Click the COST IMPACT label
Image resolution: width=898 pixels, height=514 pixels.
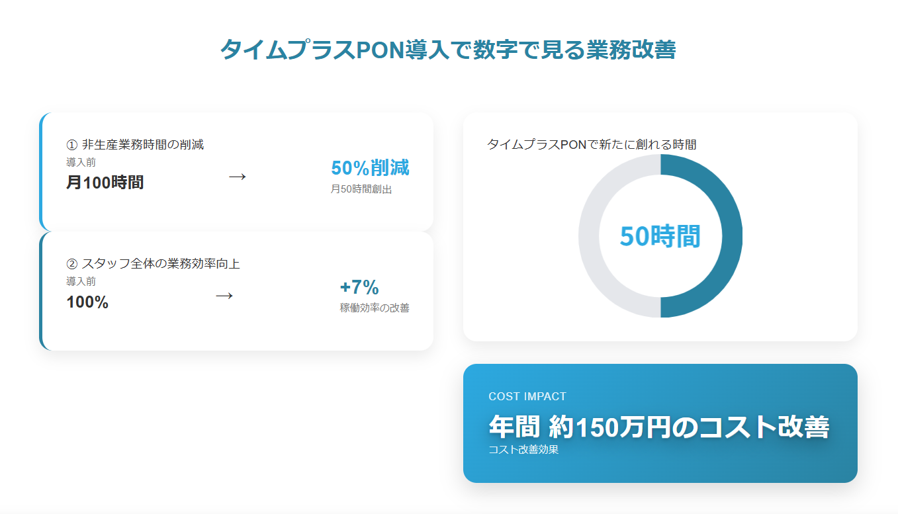(x=527, y=396)
